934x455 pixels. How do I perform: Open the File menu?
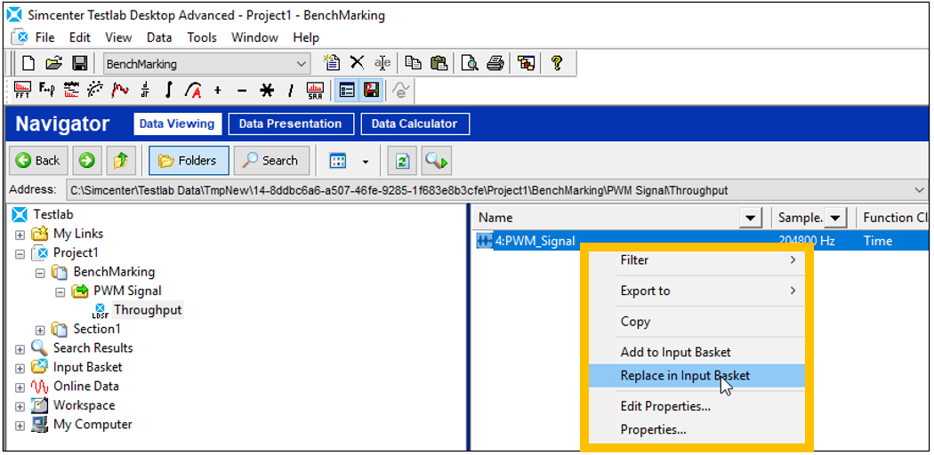(44, 37)
